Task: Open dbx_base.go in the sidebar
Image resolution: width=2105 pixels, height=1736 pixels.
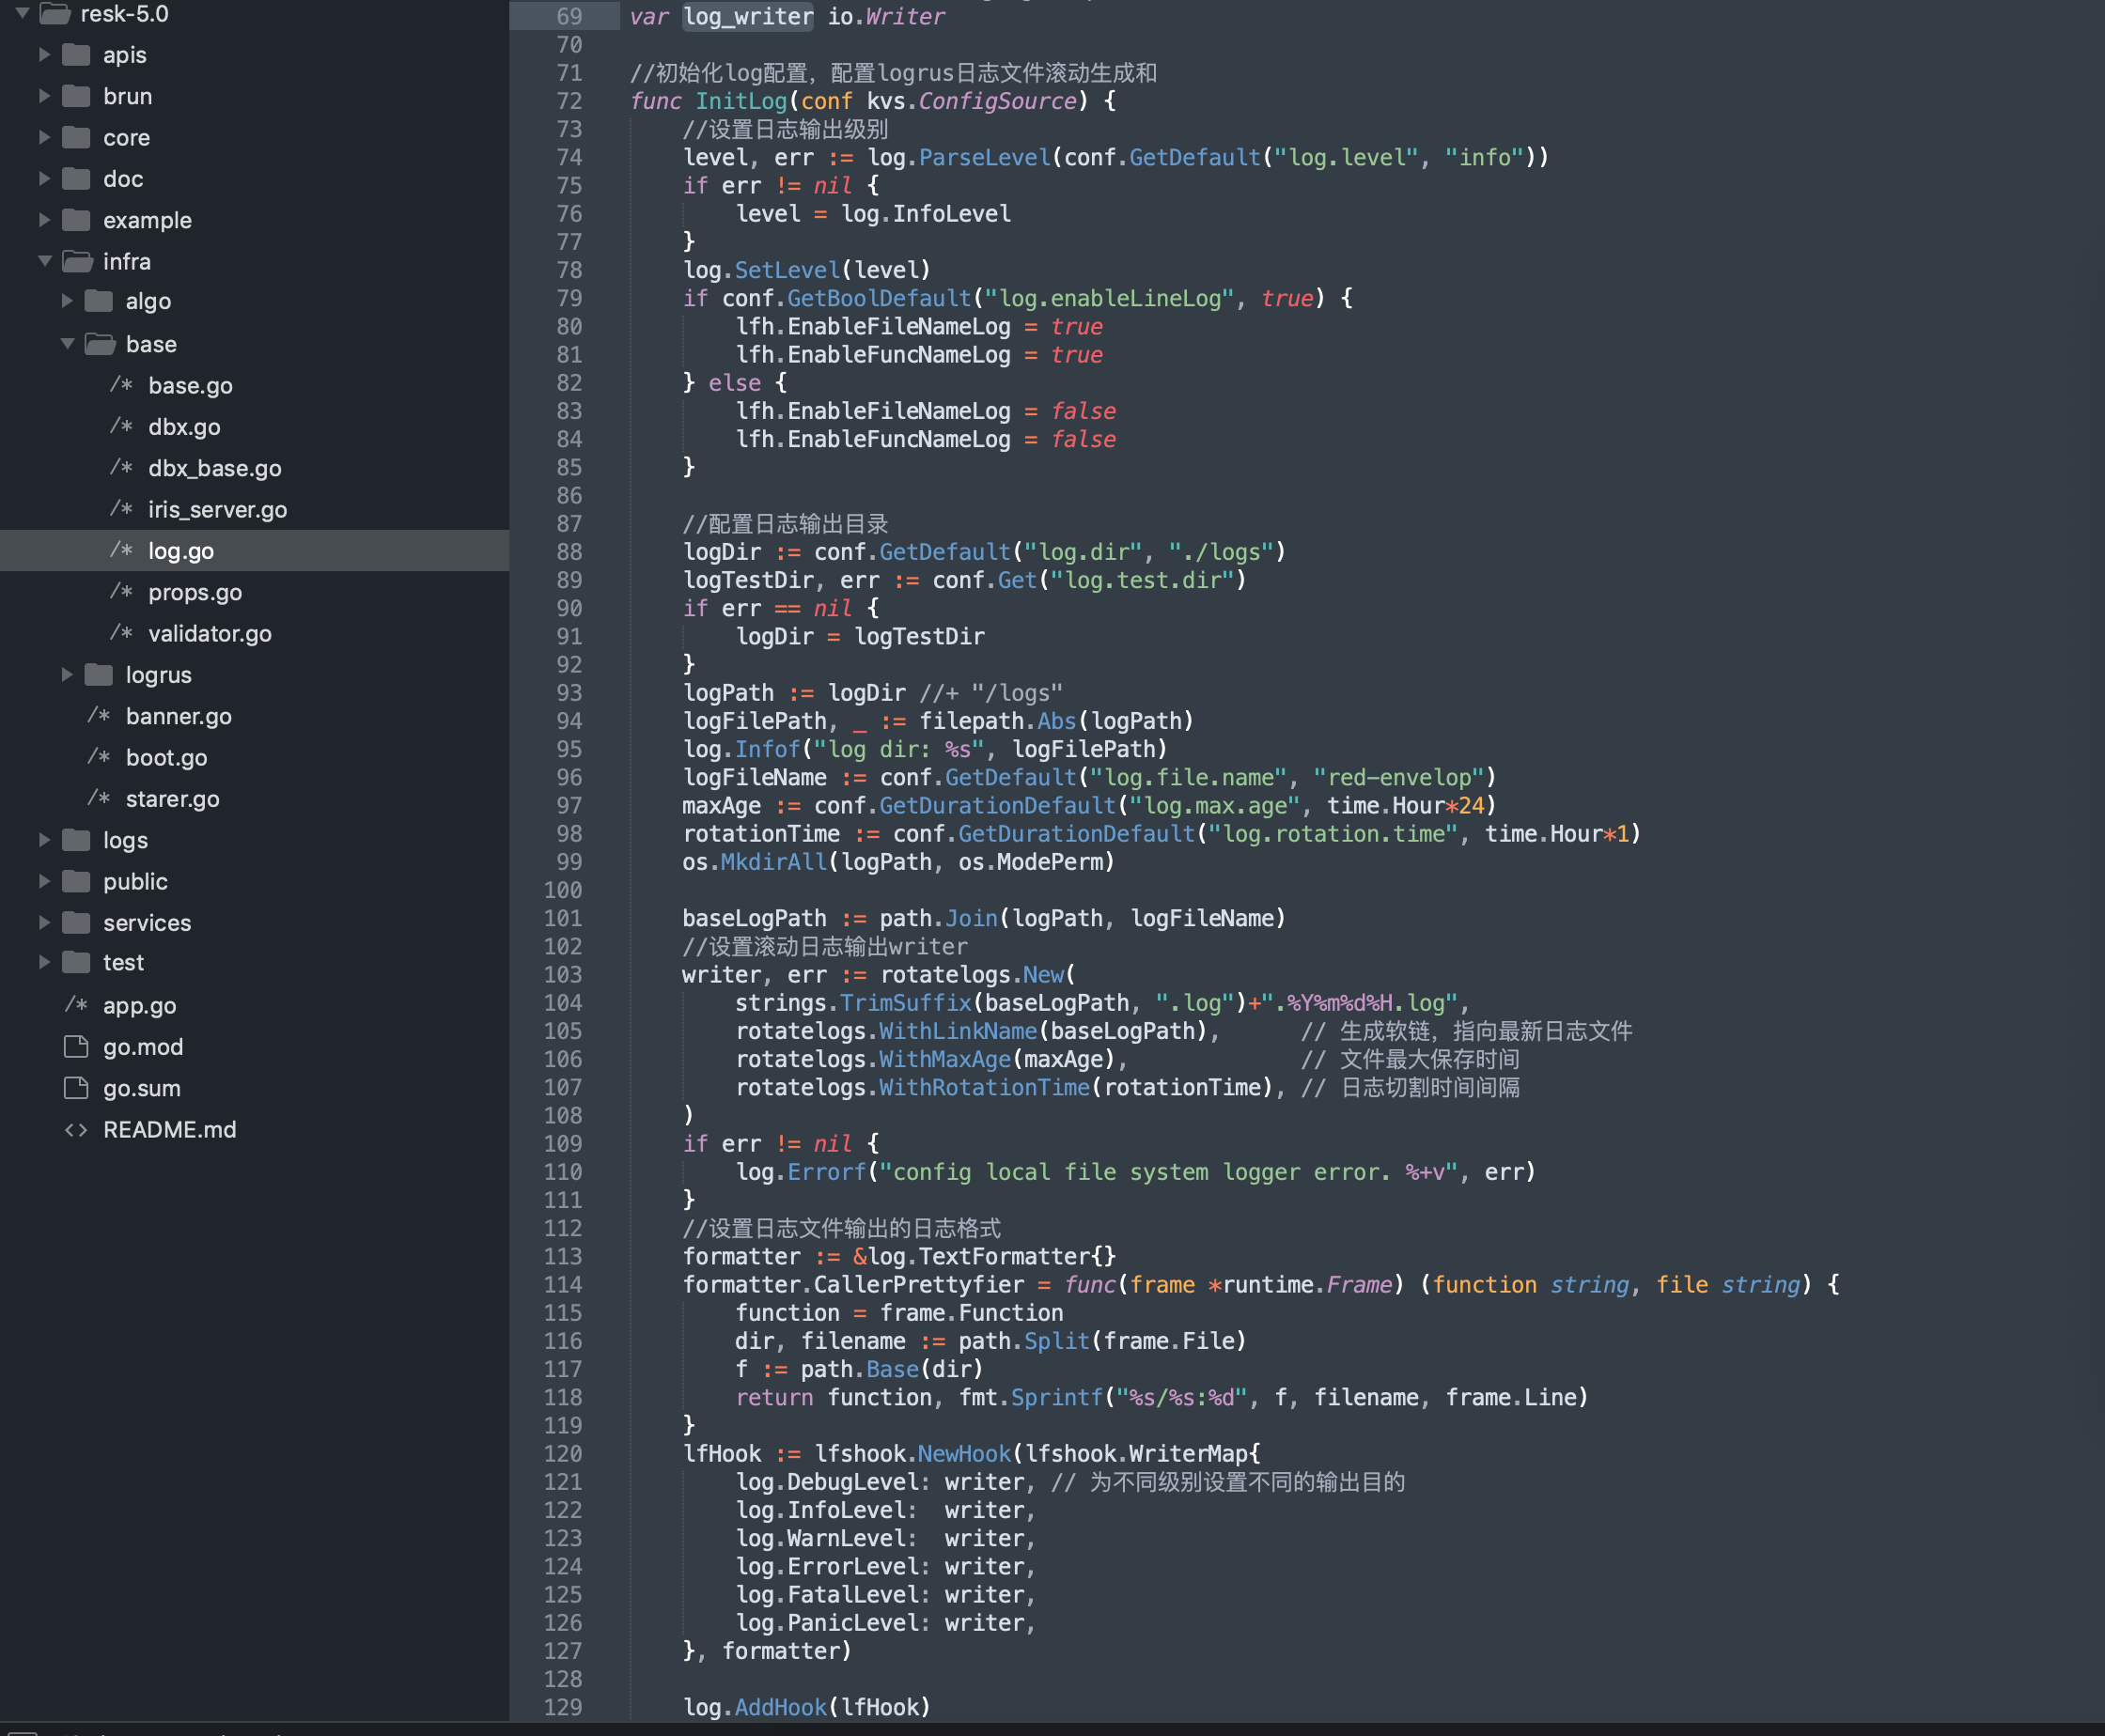Action: pos(215,467)
